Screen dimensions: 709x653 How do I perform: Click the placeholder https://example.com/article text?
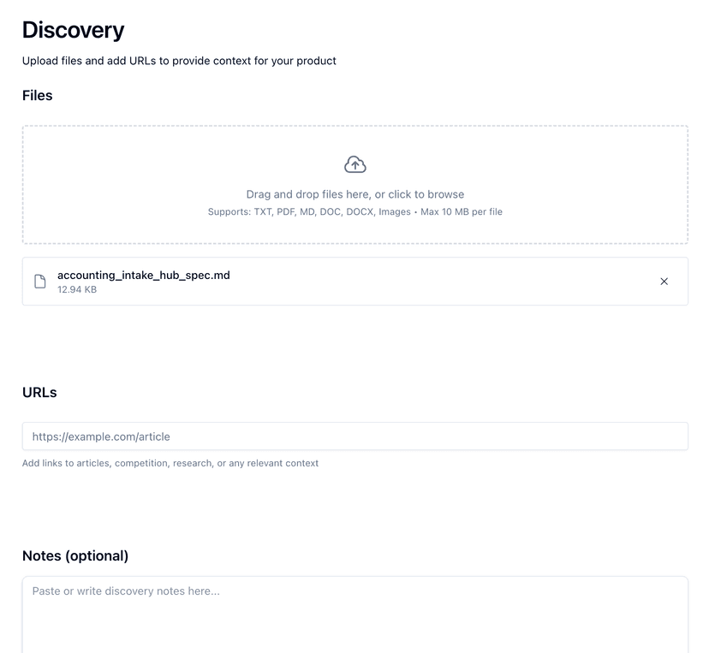pyautogui.click(x=101, y=436)
